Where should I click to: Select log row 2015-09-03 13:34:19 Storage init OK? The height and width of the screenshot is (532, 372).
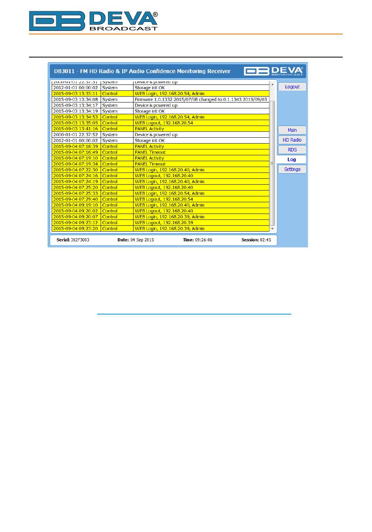(161, 111)
